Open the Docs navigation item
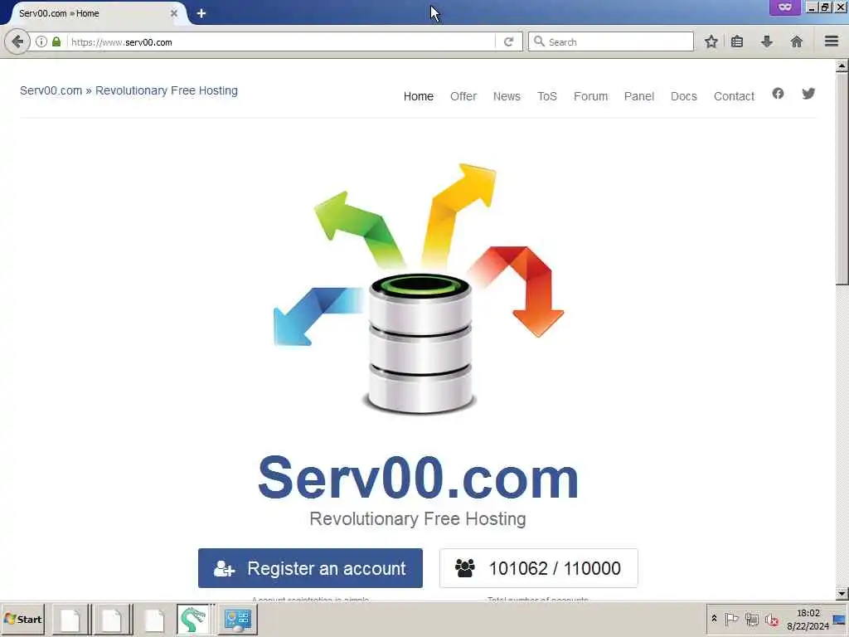This screenshot has width=849, height=637. click(684, 96)
